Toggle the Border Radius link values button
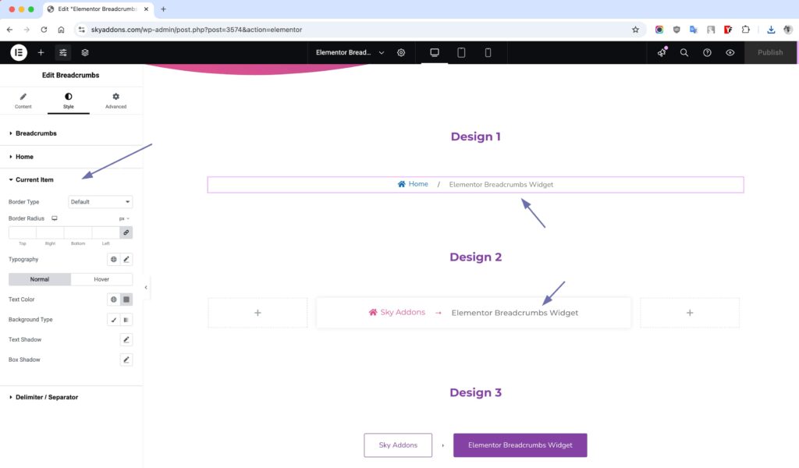This screenshot has width=799, height=468. pos(126,232)
